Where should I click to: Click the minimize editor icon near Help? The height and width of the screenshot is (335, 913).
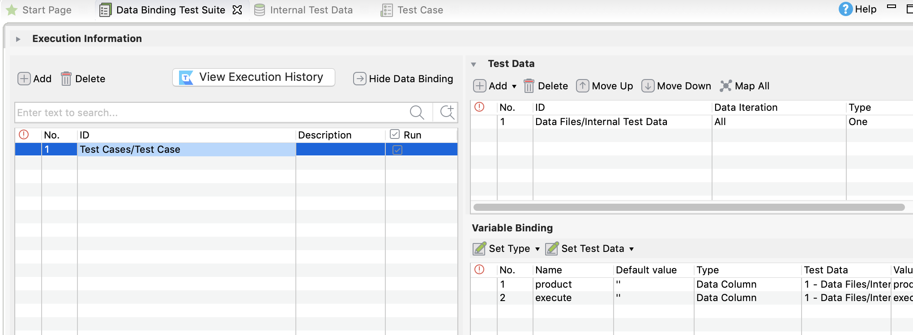(892, 7)
